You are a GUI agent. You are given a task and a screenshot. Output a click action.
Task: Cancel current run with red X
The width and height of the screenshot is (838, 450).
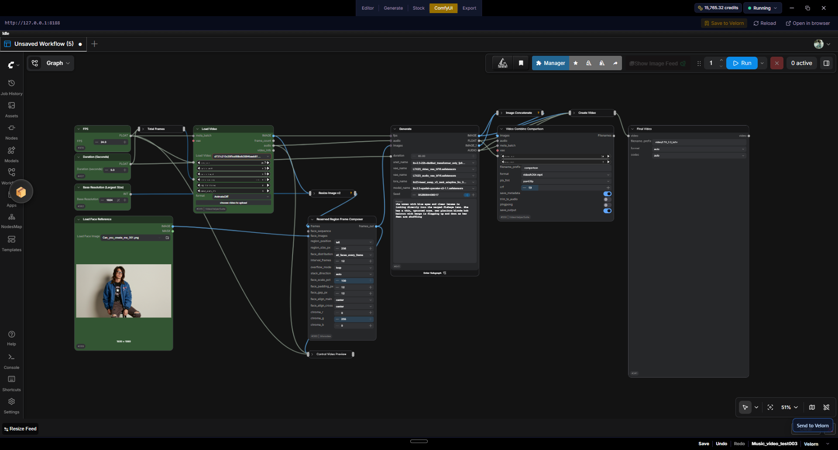click(x=776, y=63)
